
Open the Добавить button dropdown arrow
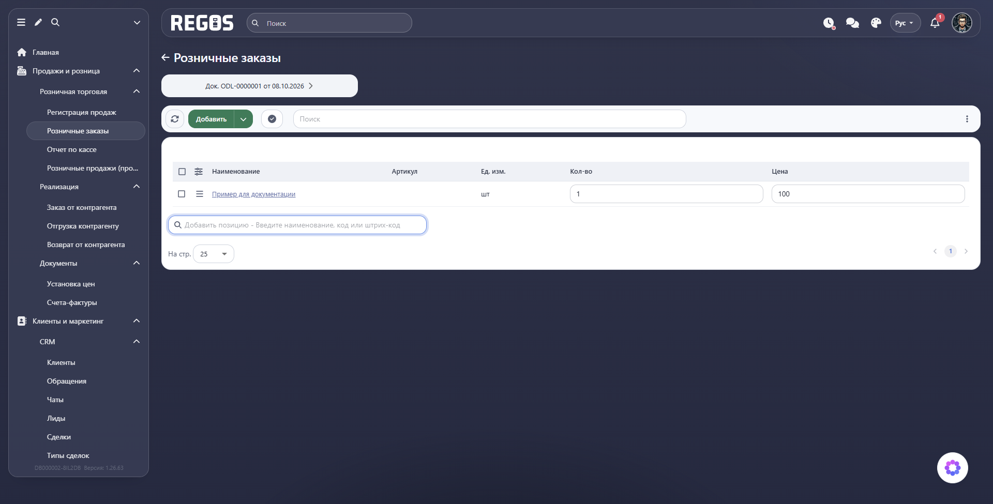pyautogui.click(x=244, y=119)
